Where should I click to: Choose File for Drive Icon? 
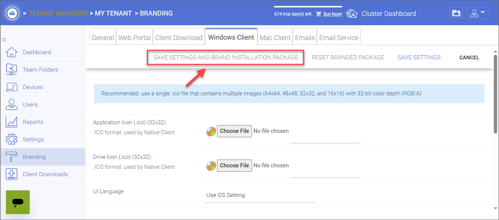[x=234, y=165]
